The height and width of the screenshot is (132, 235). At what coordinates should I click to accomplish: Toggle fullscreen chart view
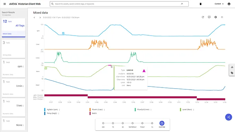pos(222,17)
